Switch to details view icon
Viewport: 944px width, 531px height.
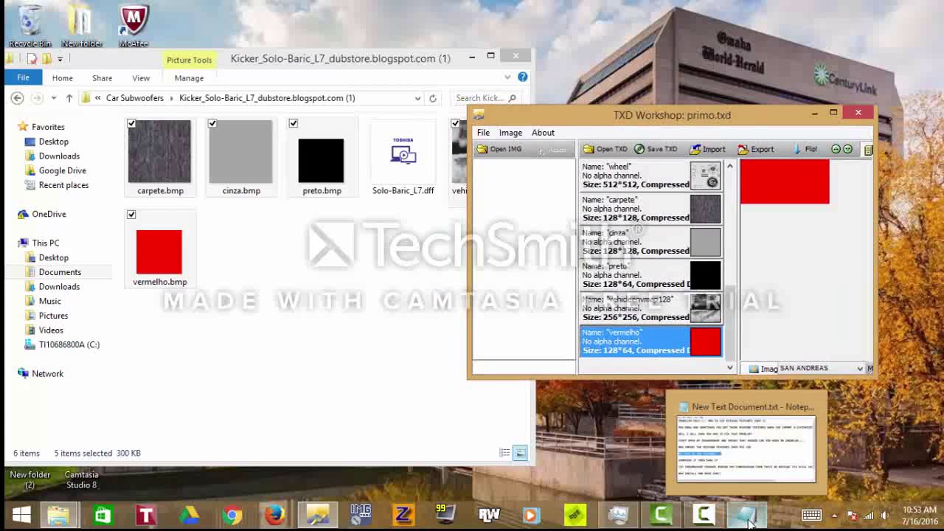(x=505, y=453)
